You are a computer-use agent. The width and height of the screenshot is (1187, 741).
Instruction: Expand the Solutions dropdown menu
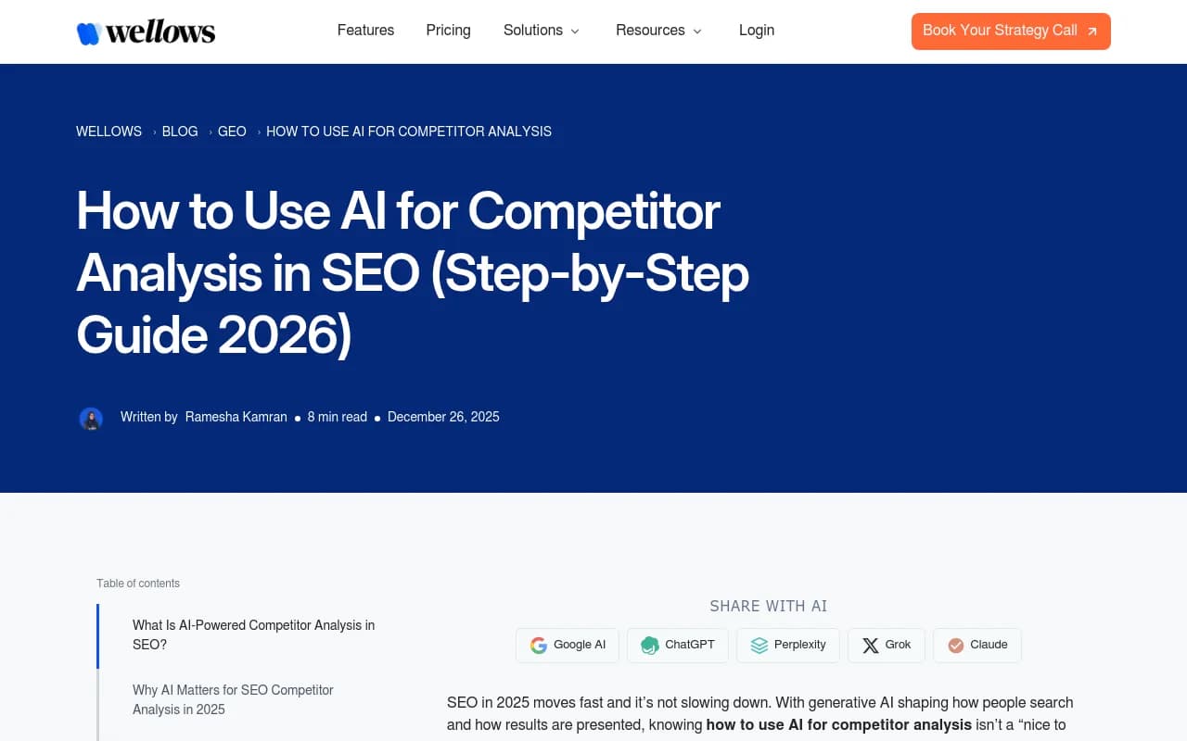click(x=541, y=31)
